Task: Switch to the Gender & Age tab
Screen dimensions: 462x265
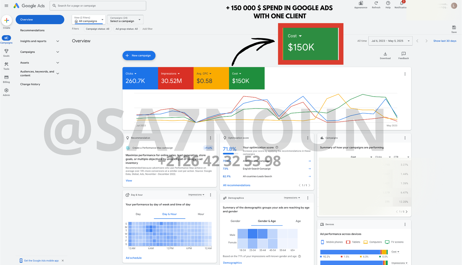Action: 267,221
